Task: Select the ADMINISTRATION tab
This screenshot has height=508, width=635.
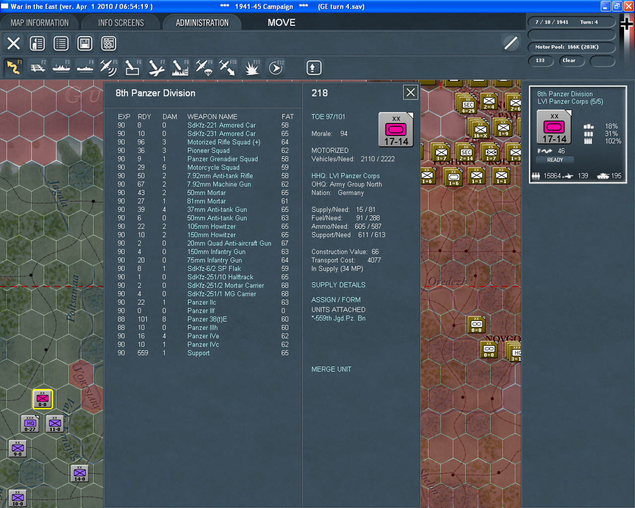Action: coord(202,23)
